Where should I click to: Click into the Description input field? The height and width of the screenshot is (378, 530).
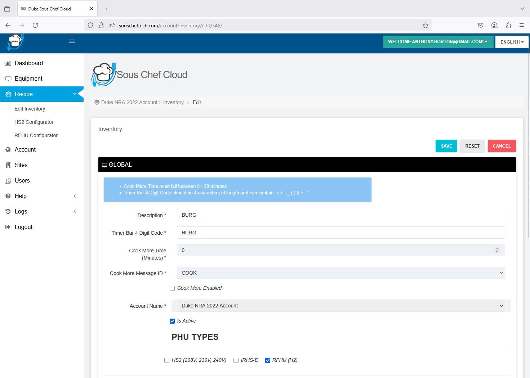[x=341, y=215]
